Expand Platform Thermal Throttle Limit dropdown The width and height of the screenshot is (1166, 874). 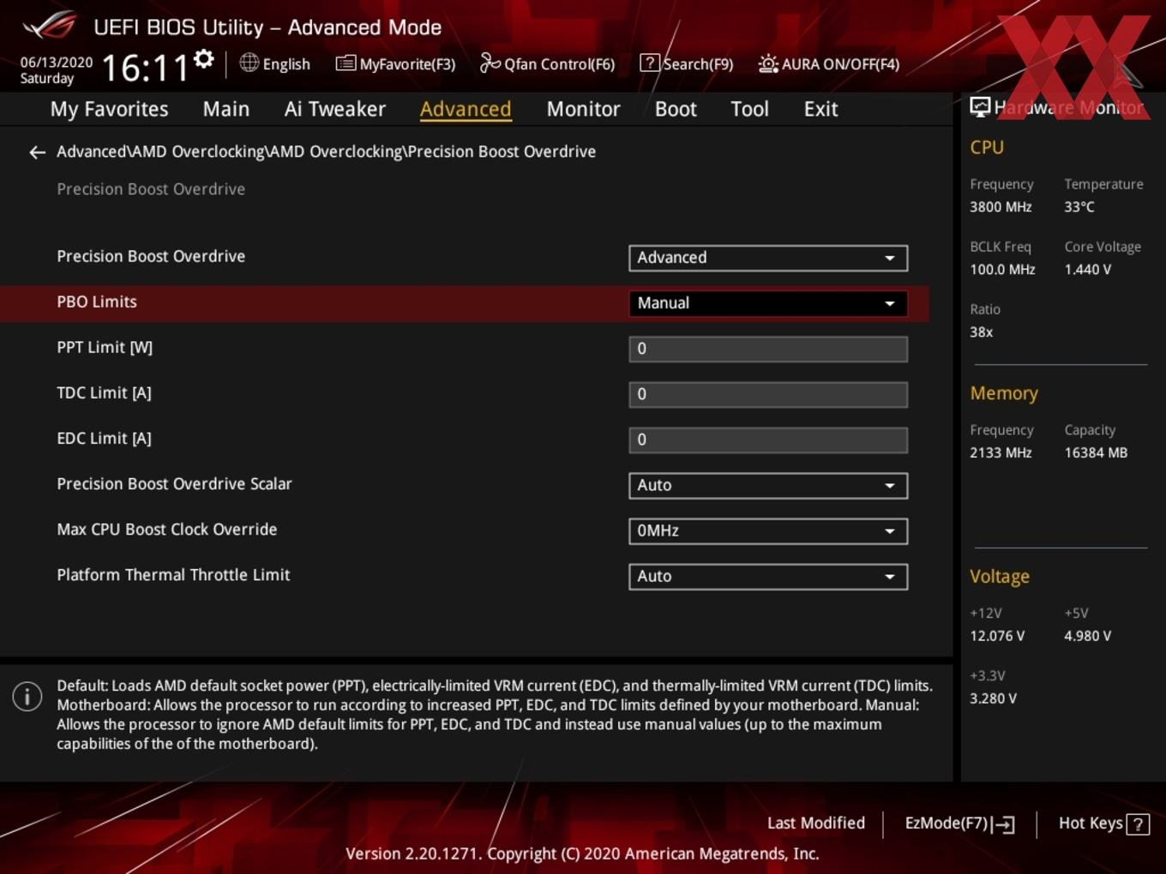tap(768, 577)
